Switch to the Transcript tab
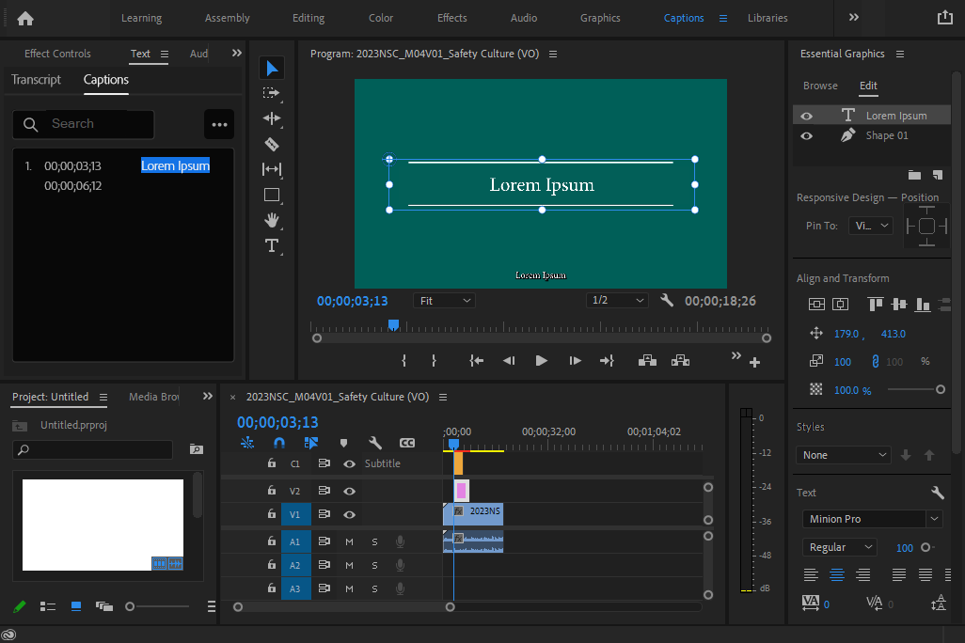This screenshot has width=965, height=643. (36, 80)
